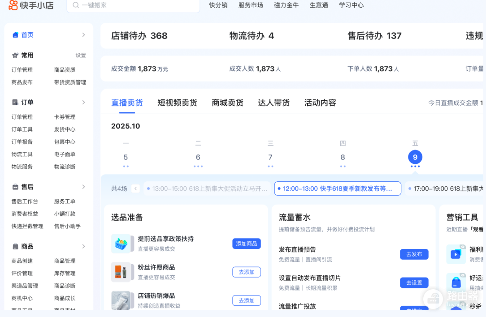
Task: Open 包裹中心 in sidebar
Action: coord(65,142)
